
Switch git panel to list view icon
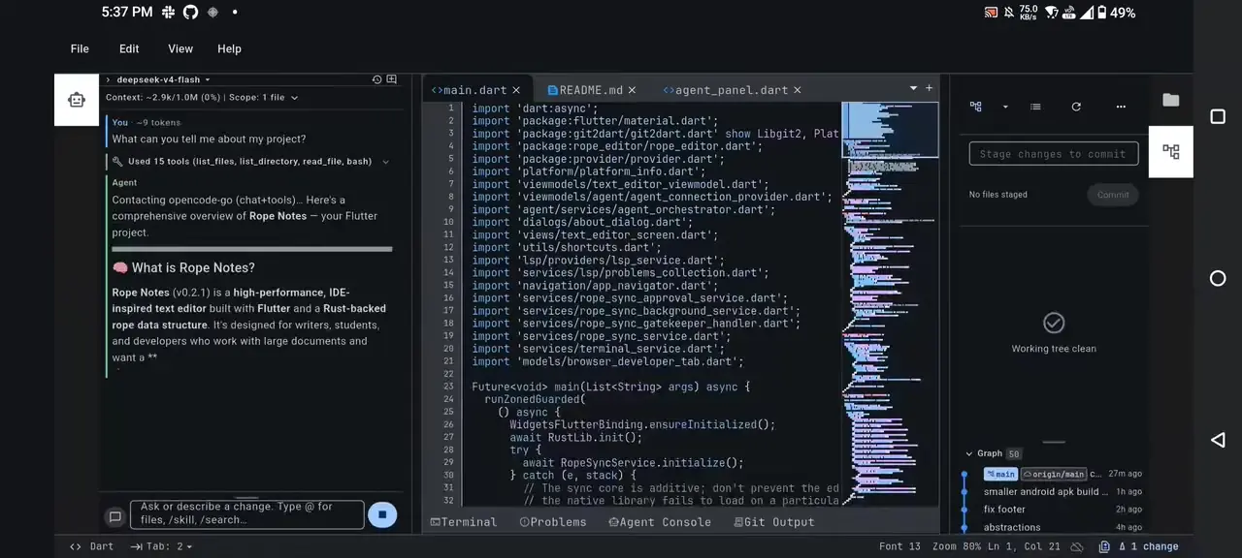coord(1035,107)
